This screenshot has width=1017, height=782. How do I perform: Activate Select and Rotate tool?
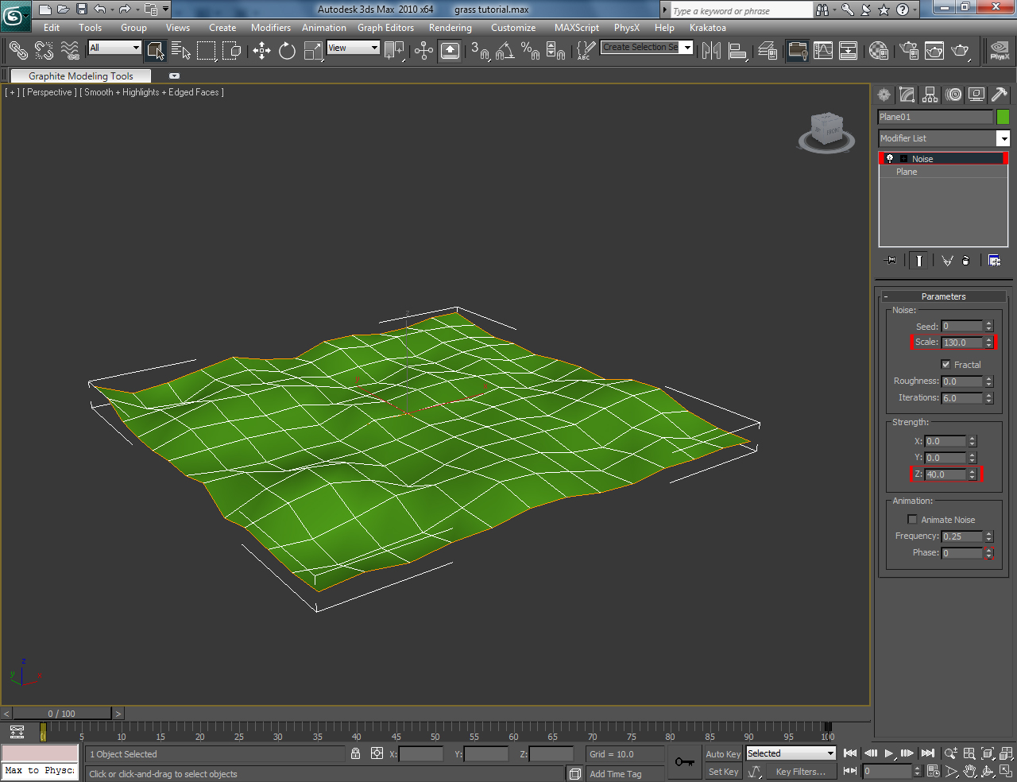coord(287,50)
